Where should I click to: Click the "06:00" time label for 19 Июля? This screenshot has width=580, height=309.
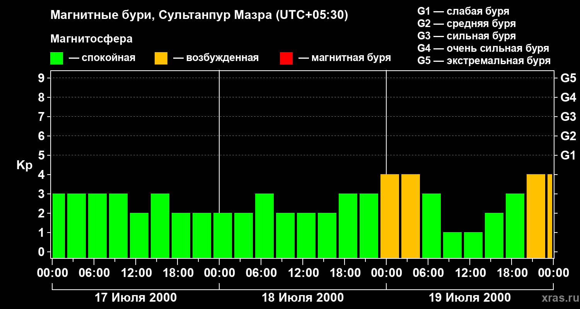coord(428,273)
